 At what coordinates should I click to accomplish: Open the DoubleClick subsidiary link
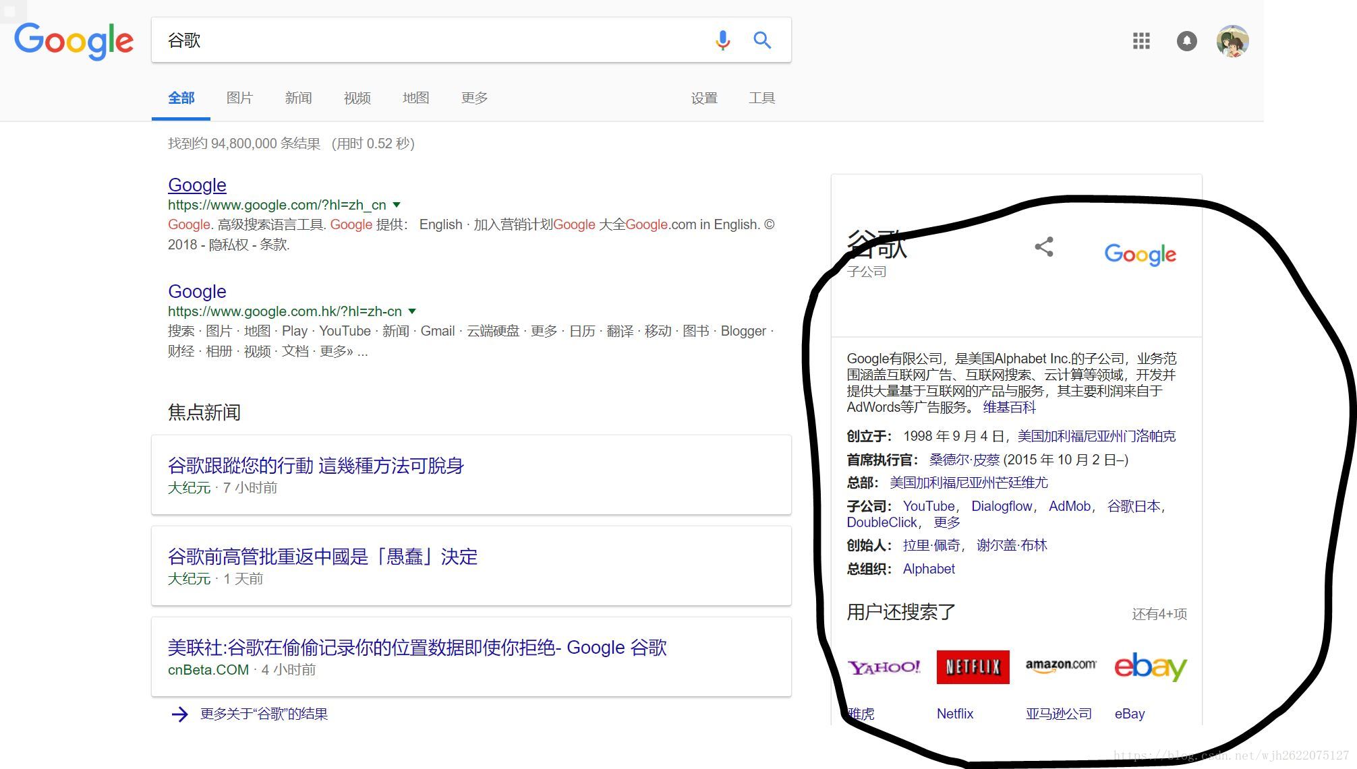coord(882,522)
